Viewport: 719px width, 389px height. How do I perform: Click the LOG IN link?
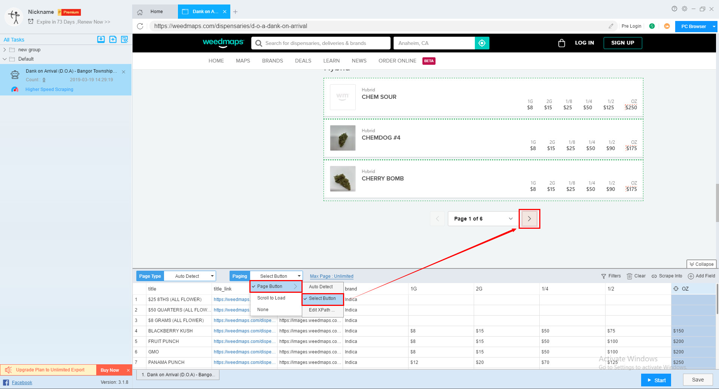[x=585, y=43]
